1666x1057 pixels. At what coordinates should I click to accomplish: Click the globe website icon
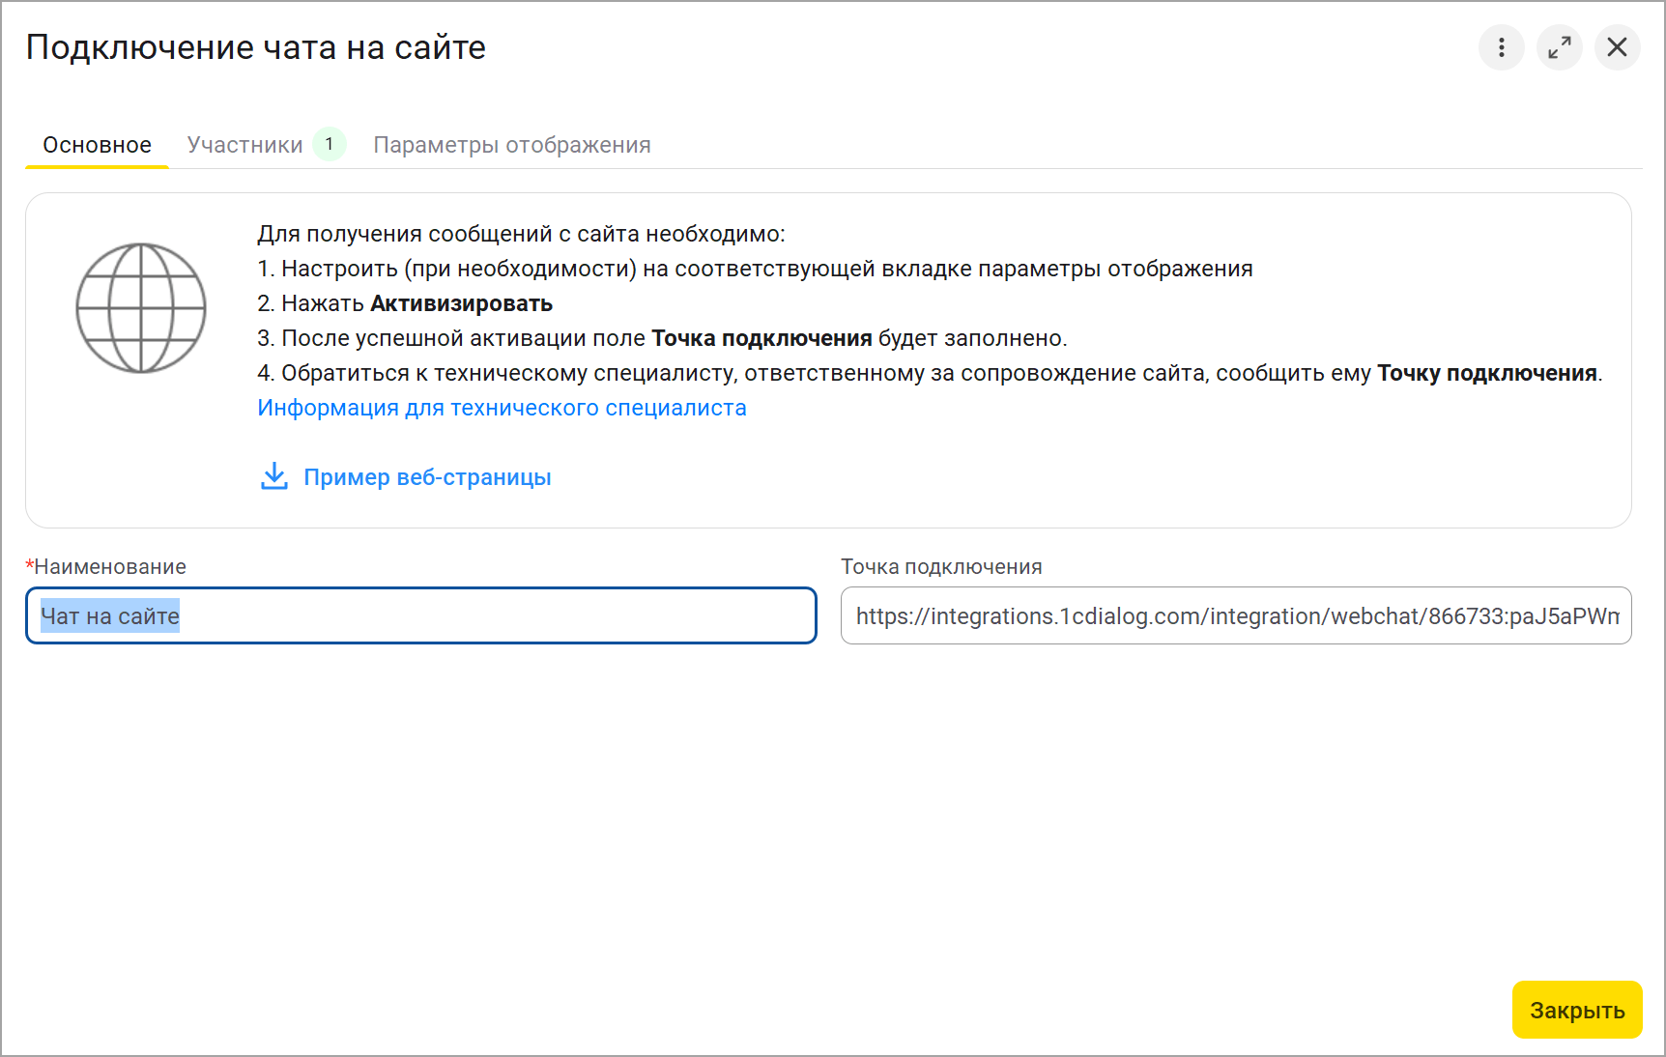141,307
